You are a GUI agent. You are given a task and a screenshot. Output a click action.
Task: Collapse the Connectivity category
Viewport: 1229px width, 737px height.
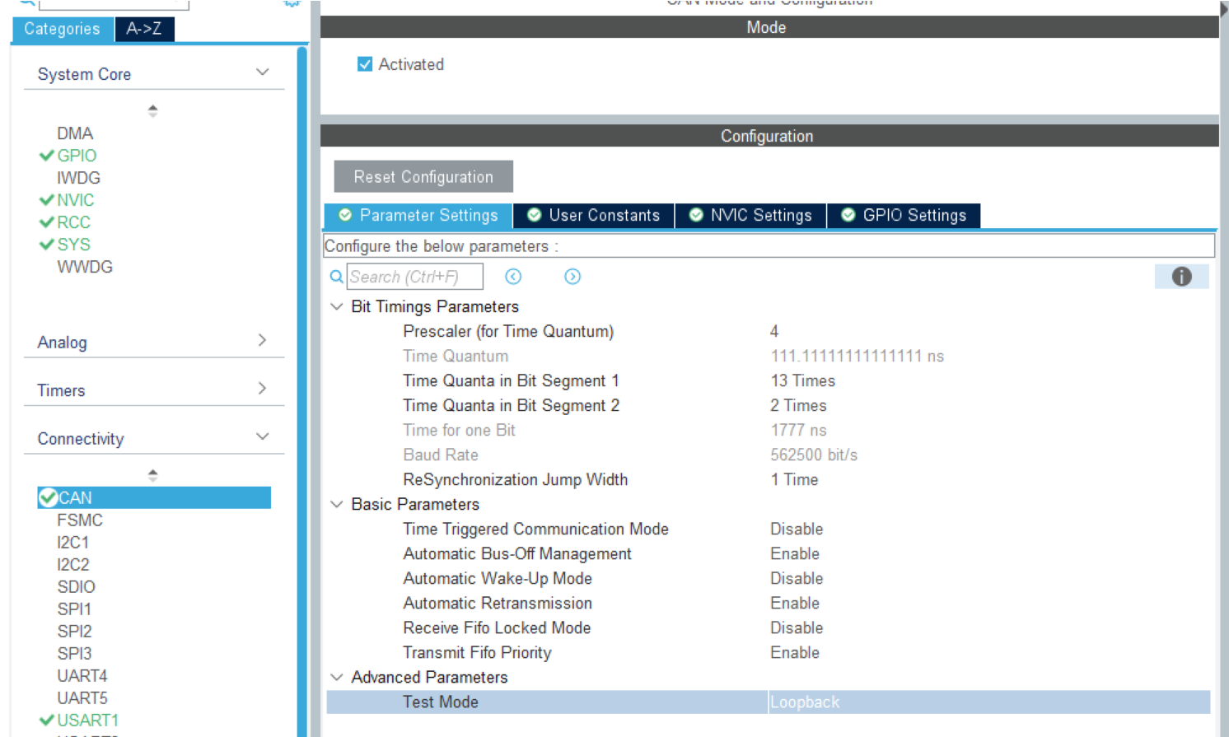click(x=262, y=436)
